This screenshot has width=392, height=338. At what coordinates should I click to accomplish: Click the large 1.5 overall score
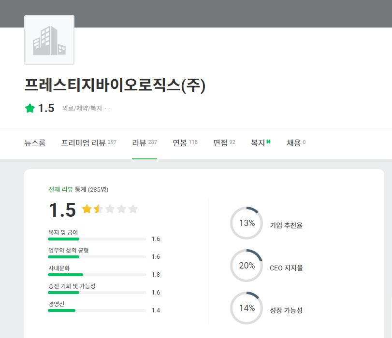tap(62, 210)
